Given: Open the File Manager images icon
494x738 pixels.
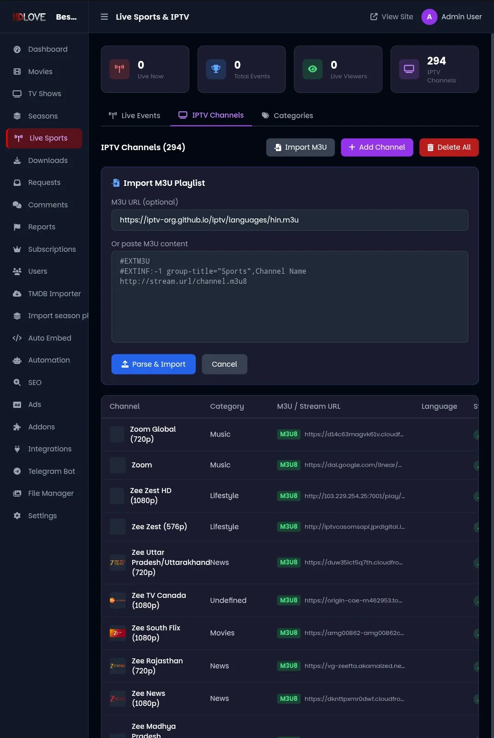Looking at the screenshot, I should [x=17, y=494].
